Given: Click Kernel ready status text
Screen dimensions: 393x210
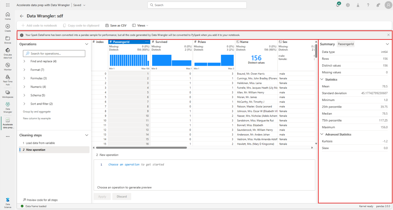Looking at the screenshot, I should point(366,206).
